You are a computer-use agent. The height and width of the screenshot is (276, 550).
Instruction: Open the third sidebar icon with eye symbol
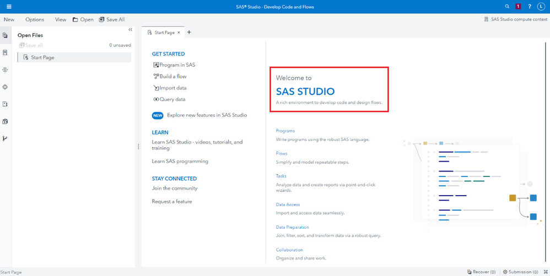pyautogui.click(x=5, y=70)
